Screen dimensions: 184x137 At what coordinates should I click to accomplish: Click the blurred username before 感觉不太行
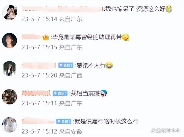point(39,65)
